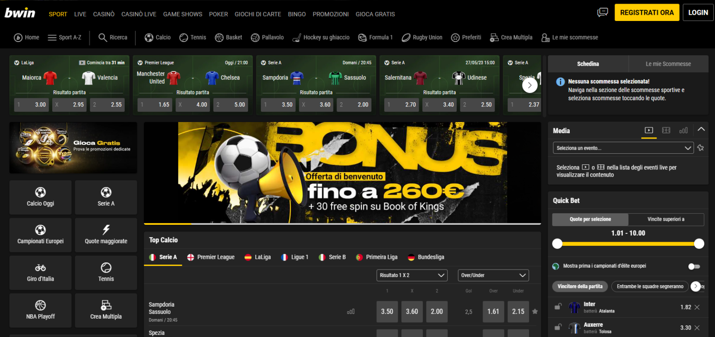Bet Over 2,5 at 1.61
The height and width of the screenshot is (337, 715).
tap(493, 312)
